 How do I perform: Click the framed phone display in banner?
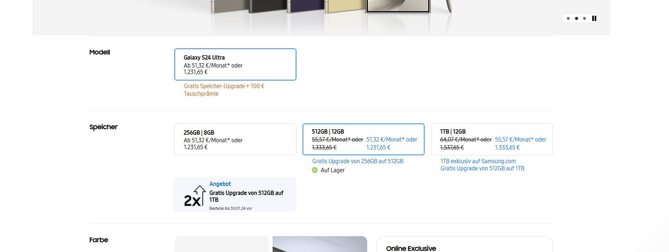click(x=398, y=6)
